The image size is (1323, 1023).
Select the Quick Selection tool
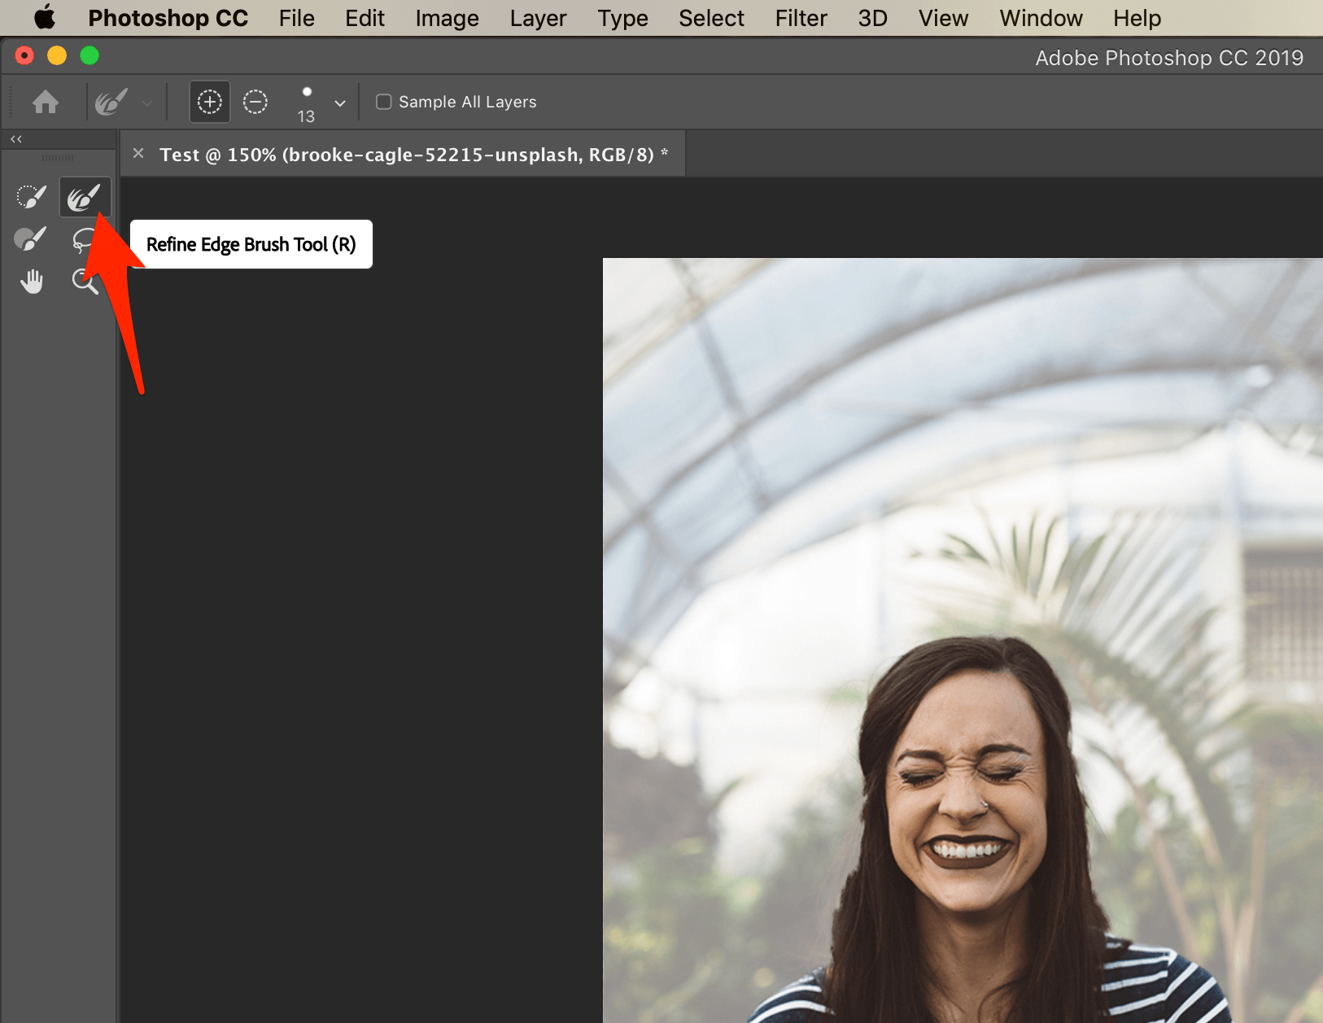(x=31, y=197)
